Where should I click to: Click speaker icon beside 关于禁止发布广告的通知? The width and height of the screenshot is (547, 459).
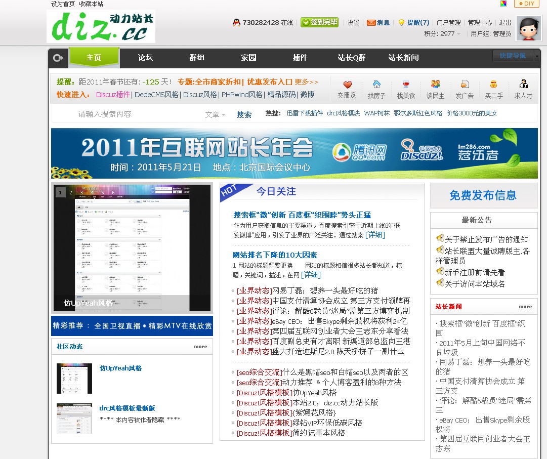tap(440, 238)
